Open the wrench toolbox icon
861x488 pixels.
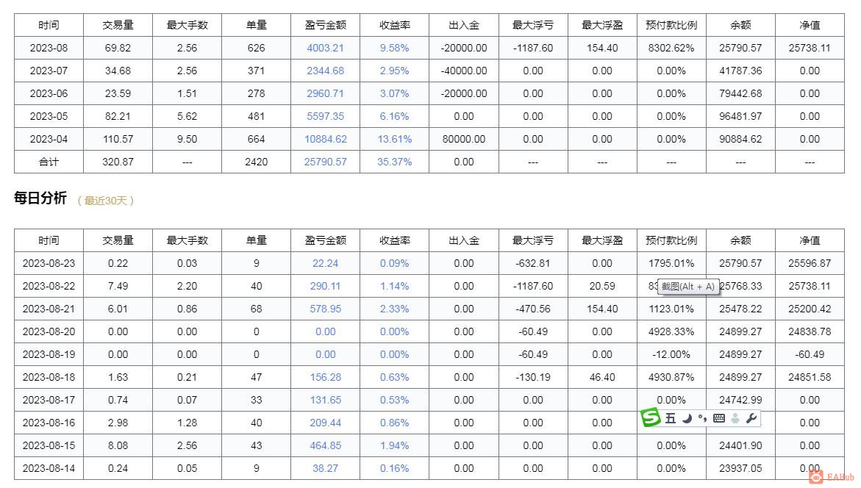751,419
